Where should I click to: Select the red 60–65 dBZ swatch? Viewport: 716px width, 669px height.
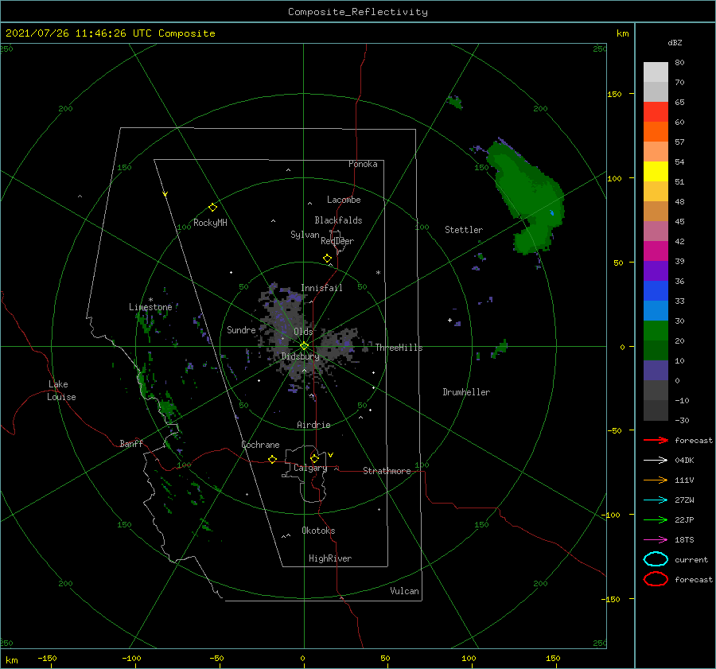(656, 112)
